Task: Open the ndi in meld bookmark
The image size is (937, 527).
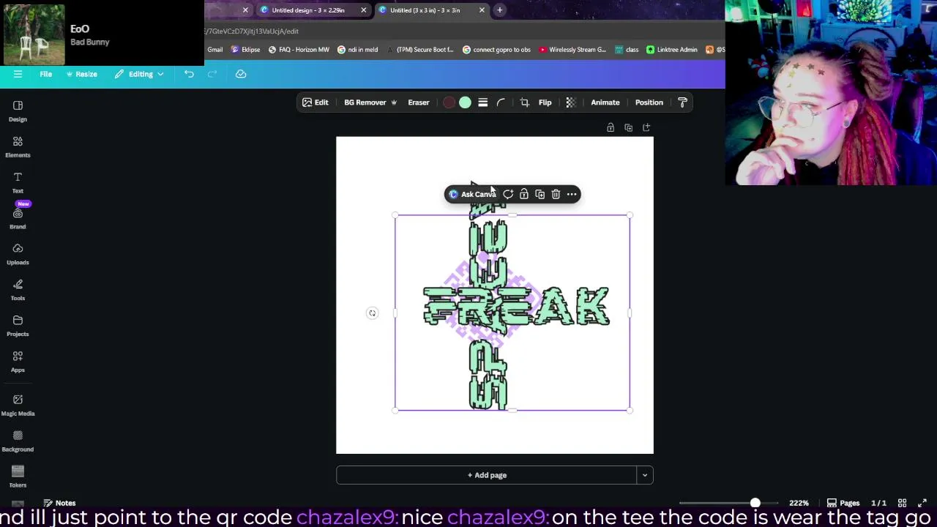Action: tap(357, 50)
